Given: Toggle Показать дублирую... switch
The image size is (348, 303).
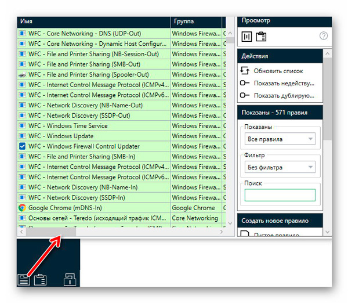Looking at the screenshot, I should tap(245, 95).
